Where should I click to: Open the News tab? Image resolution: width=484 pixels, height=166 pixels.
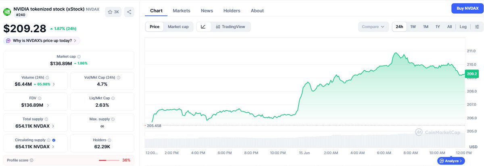coord(207,11)
